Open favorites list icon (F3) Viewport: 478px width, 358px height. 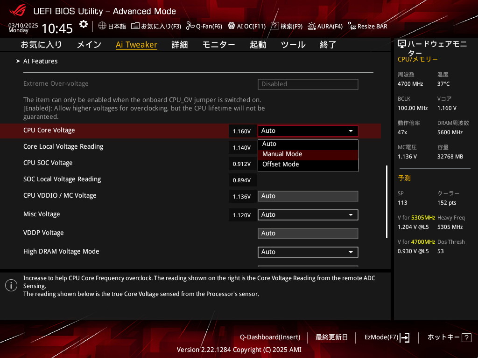(x=135, y=26)
